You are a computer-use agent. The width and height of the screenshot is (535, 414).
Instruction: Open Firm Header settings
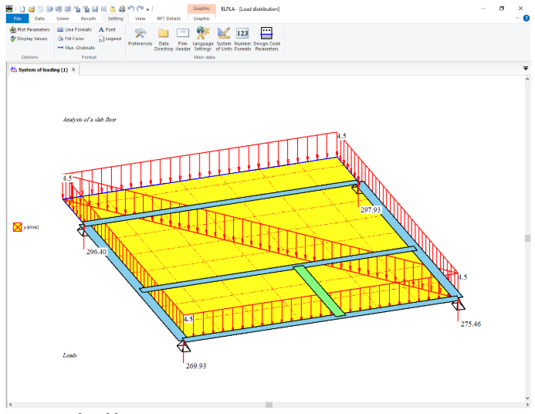tap(183, 39)
